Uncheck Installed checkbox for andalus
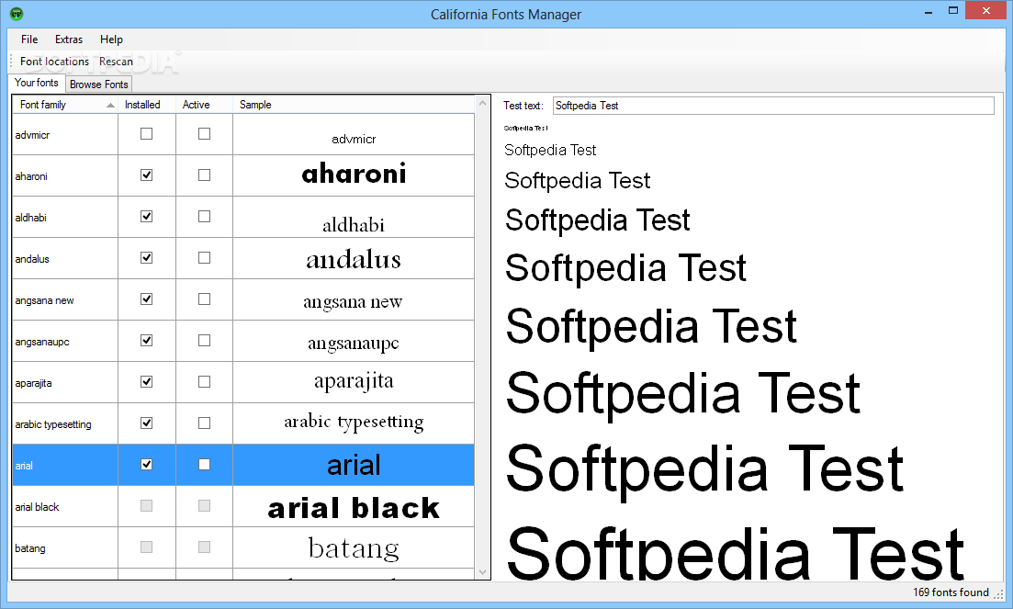Viewport: 1013px width, 609px height. [x=147, y=258]
